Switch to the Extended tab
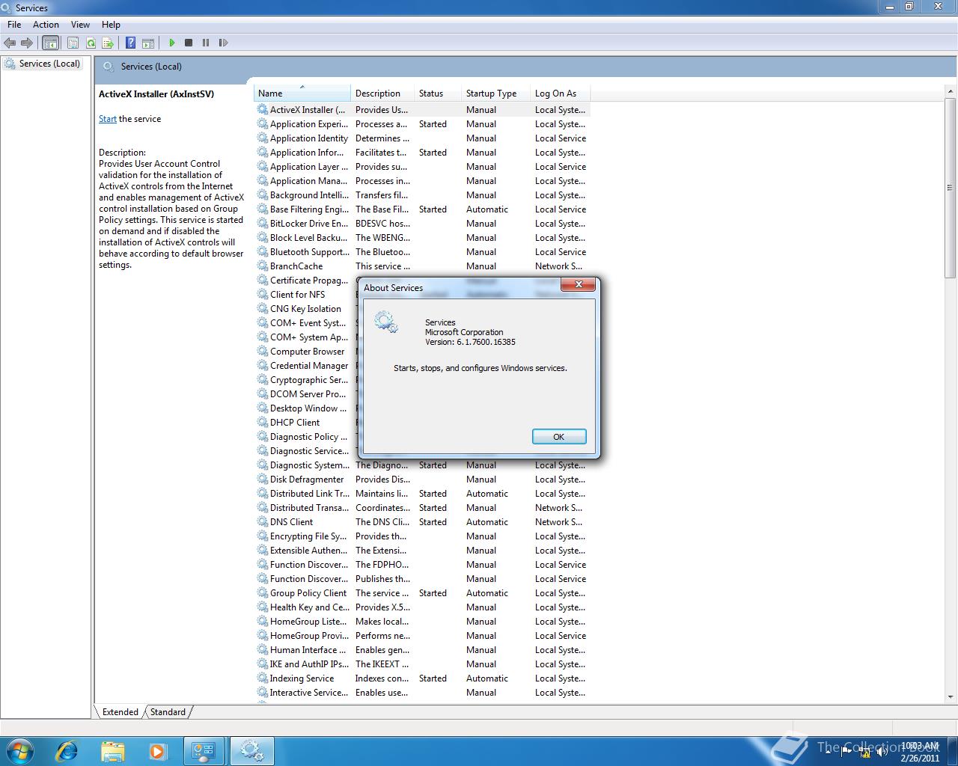The image size is (958, 766). click(x=120, y=712)
